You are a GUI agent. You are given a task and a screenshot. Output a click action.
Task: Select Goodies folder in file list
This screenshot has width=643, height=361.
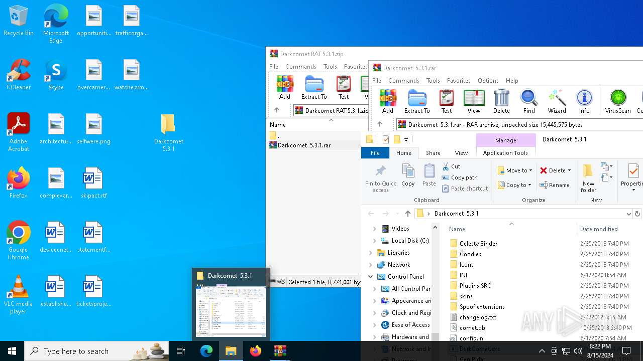pos(470,254)
